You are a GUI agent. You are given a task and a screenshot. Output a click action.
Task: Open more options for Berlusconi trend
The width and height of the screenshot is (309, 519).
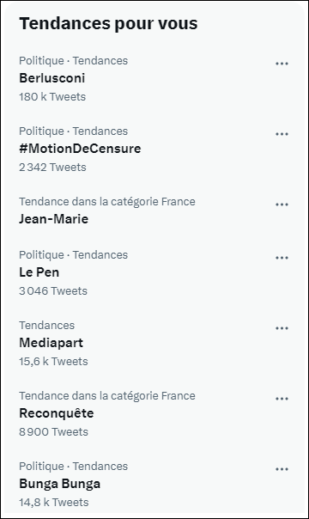[282, 64]
